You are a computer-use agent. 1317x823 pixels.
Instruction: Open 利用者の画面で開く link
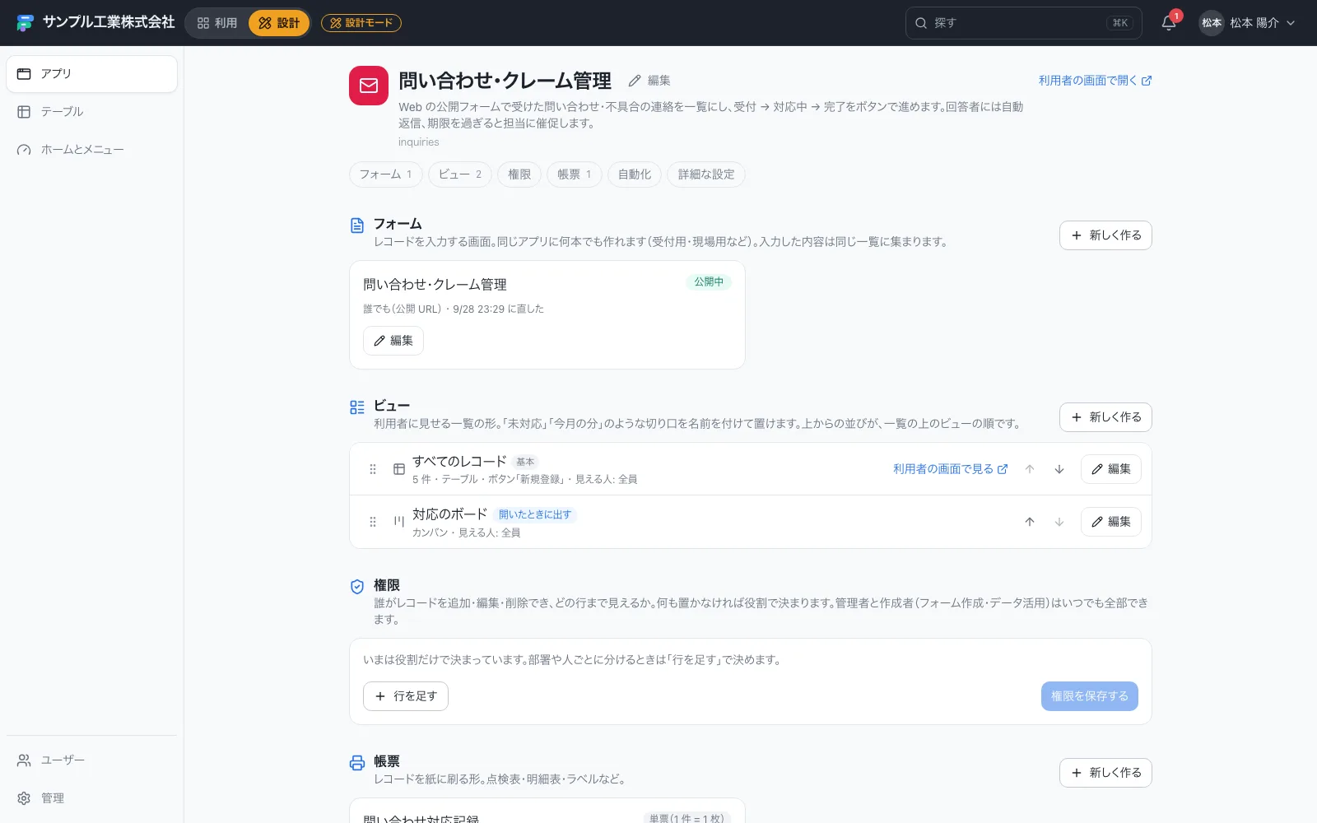[1095, 81]
